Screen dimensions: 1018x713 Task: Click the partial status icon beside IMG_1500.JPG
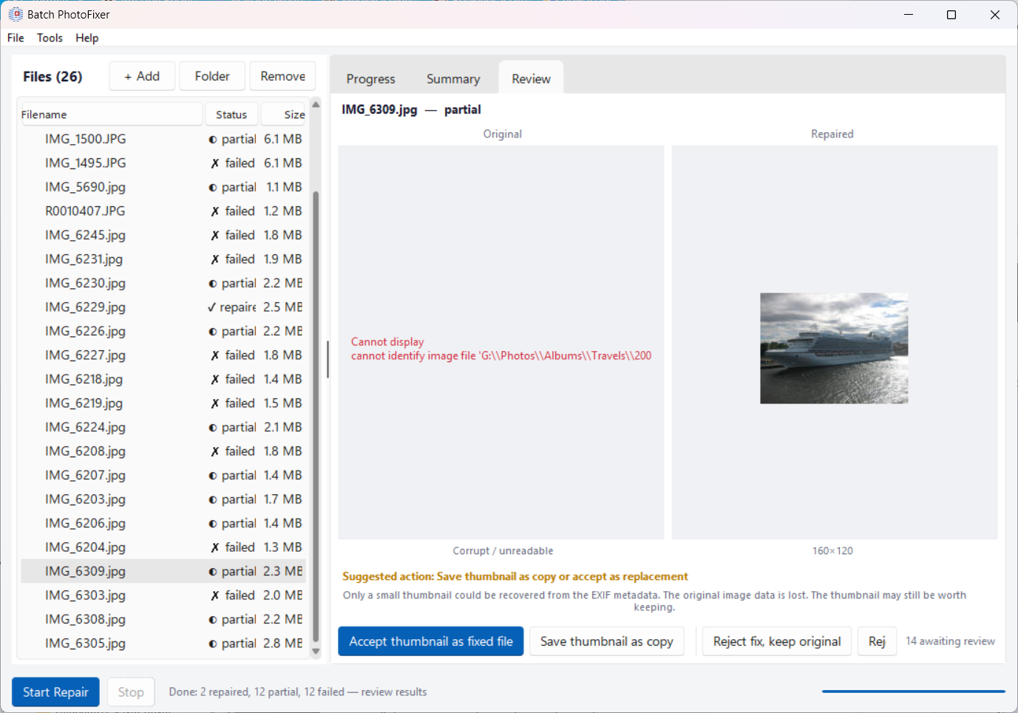pyautogui.click(x=214, y=138)
